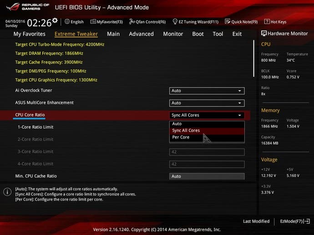Click the Quick Note(F9) notepad icon

(228, 22)
